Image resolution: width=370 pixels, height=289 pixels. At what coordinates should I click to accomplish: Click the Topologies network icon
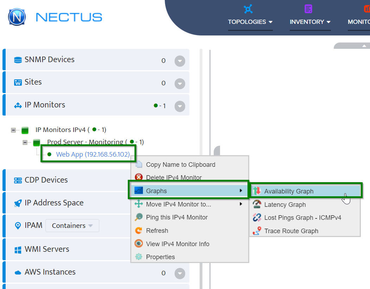(248, 9)
